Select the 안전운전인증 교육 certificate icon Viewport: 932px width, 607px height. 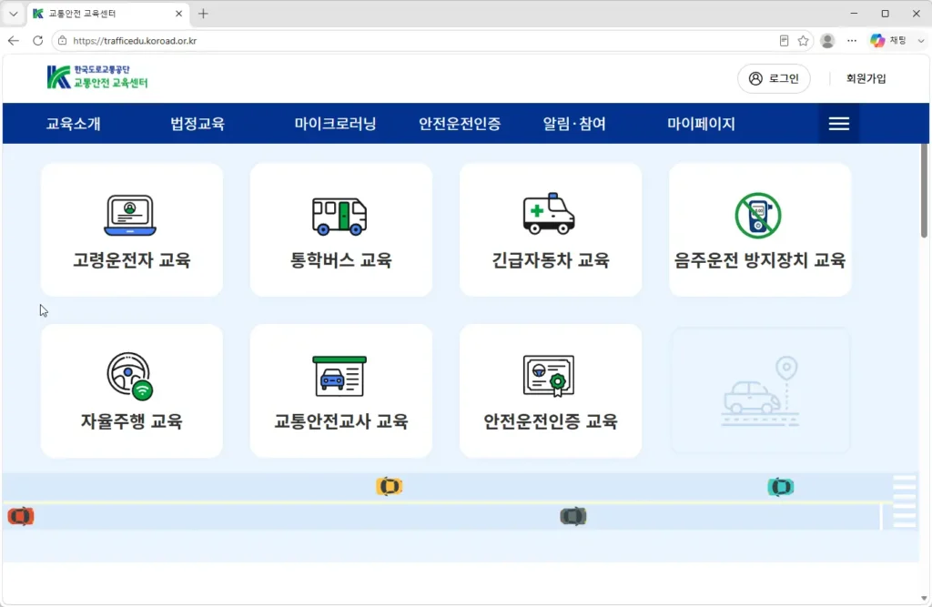click(549, 376)
